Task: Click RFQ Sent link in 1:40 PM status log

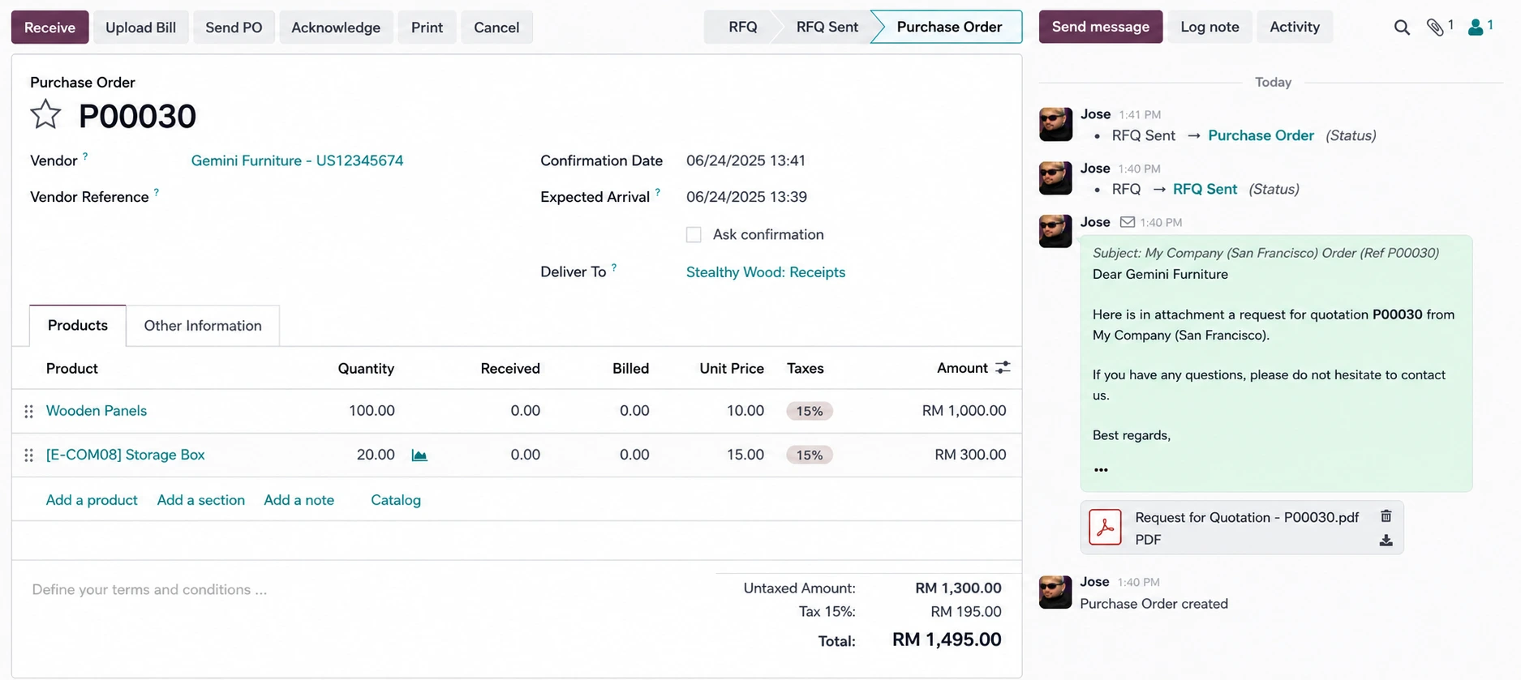Action: [1205, 189]
